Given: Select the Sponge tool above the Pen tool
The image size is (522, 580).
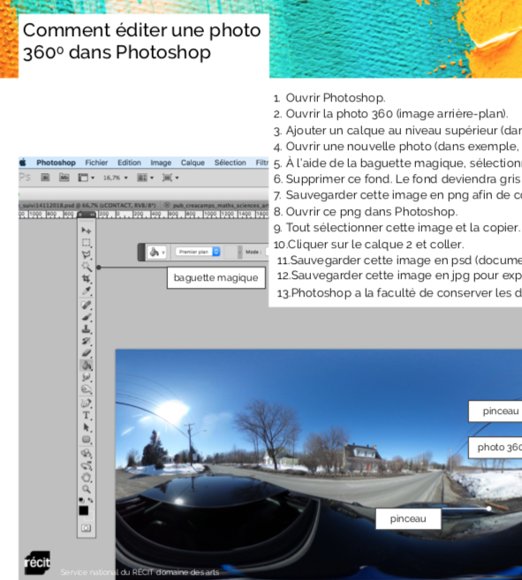Looking at the screenshot, I should (x=87, y=389).
